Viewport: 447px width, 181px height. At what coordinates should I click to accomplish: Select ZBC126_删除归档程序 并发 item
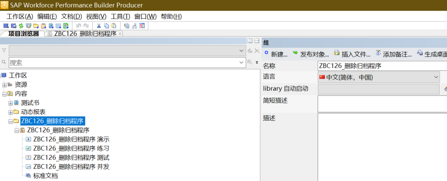71,167
